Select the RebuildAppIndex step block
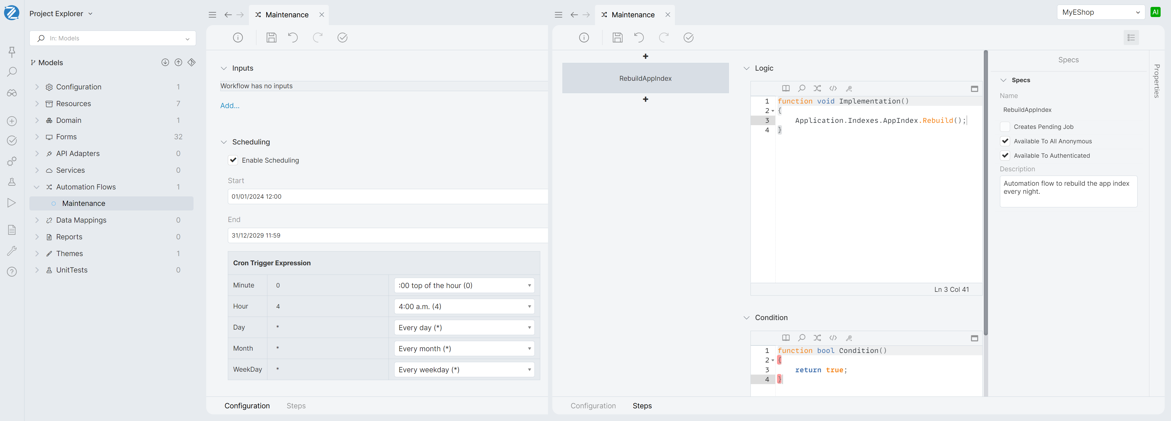This screenshot has height=421, width=1171. click(x=645, y=78)
